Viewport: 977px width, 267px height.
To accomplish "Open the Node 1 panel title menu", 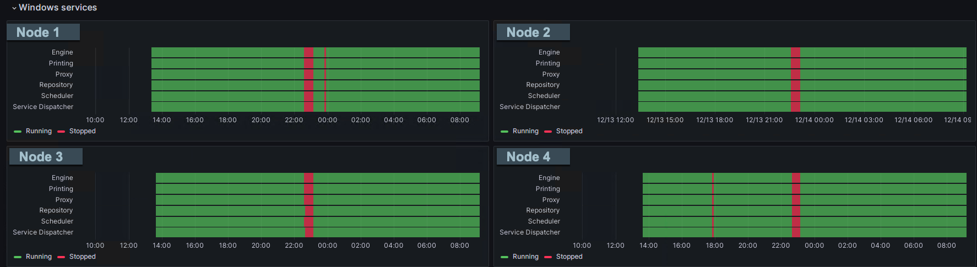I will pyautogui.click(x=37, y=32).
